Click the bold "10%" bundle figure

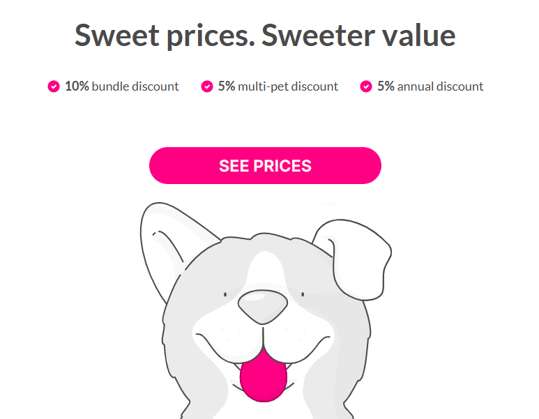point(77,86)
